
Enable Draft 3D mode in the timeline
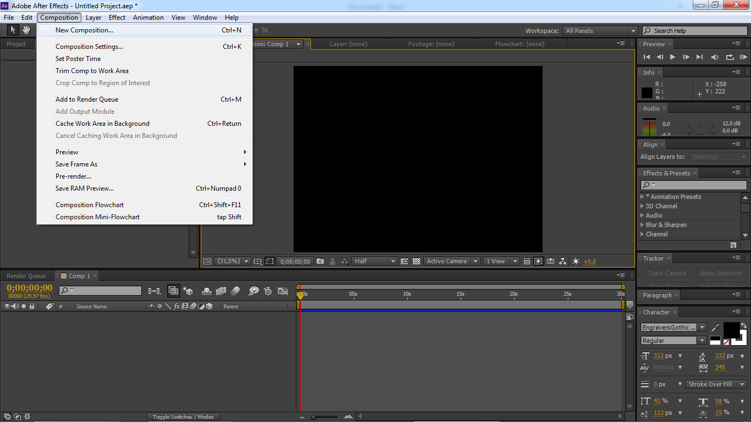(187, 291)
